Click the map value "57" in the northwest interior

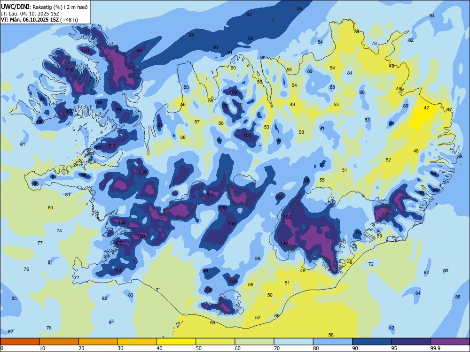tap(197, 122)
